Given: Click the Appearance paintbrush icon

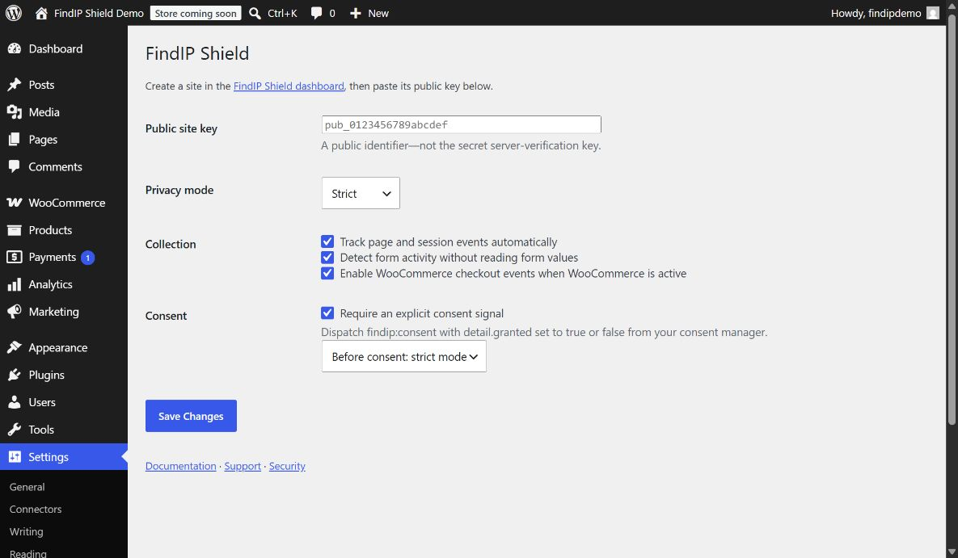Looking at the screenshot, I should point(14,347).
